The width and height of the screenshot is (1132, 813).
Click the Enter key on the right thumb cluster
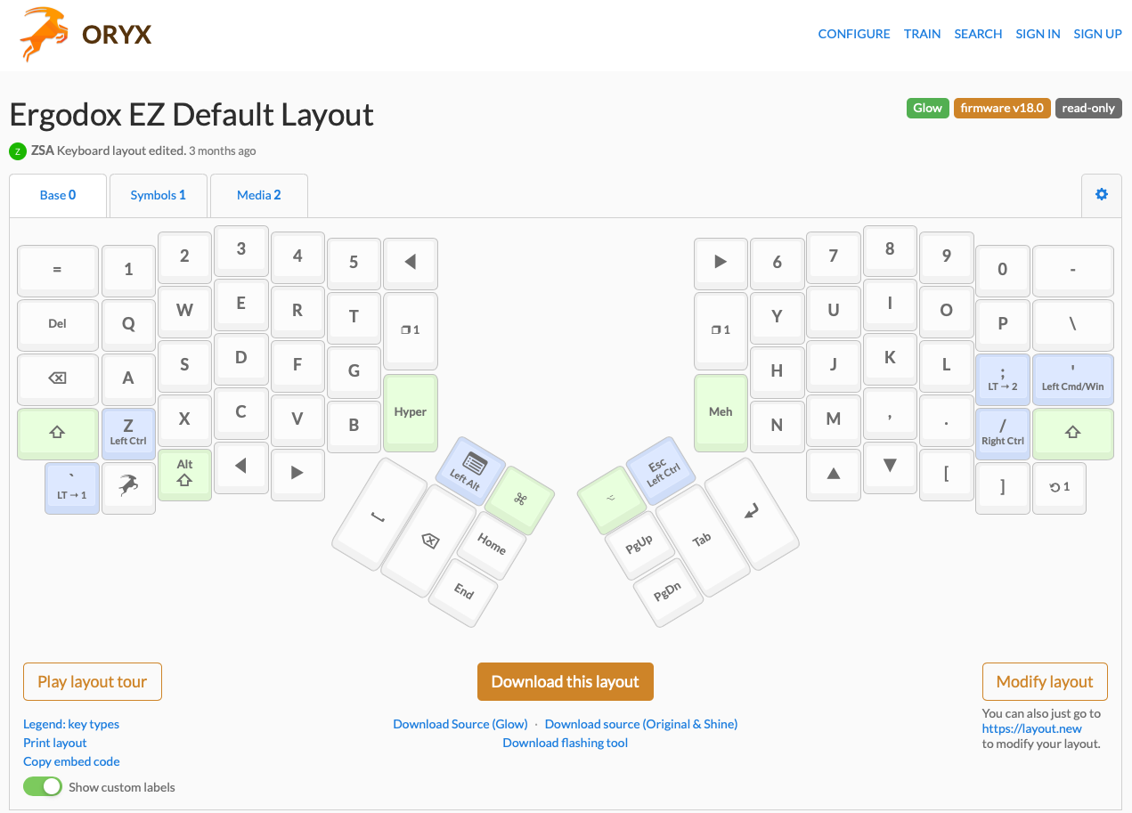point(751,512)
